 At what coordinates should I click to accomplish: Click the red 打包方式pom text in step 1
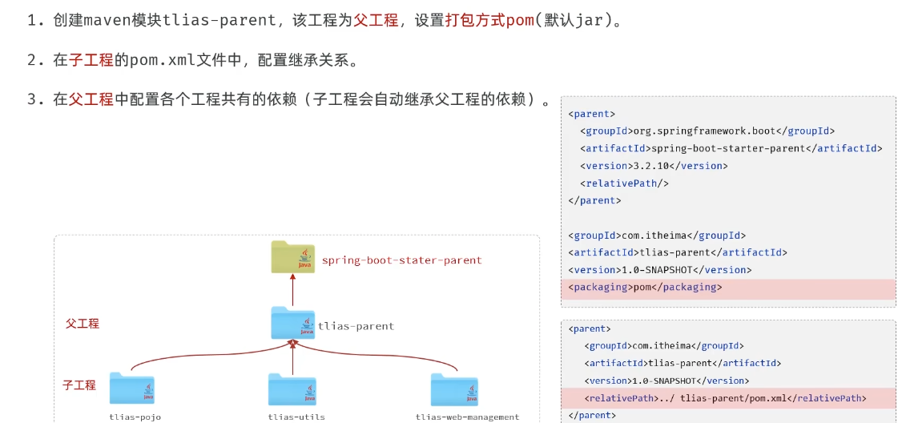click(489, 21)
